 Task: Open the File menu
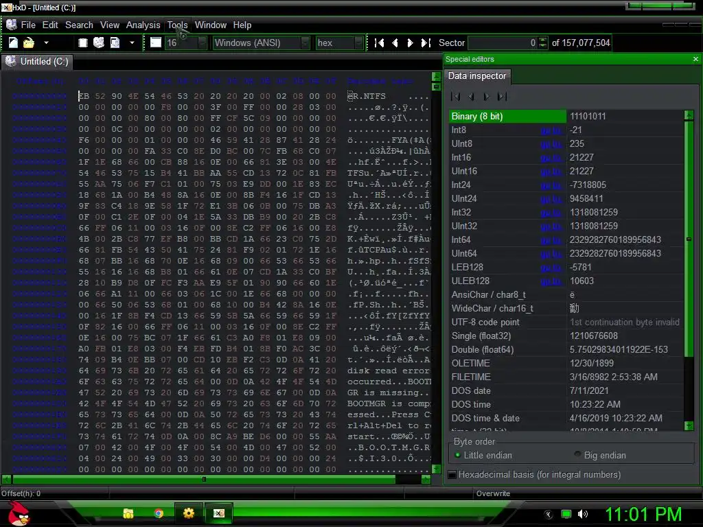pyautogui.click(x=27, y=25)
